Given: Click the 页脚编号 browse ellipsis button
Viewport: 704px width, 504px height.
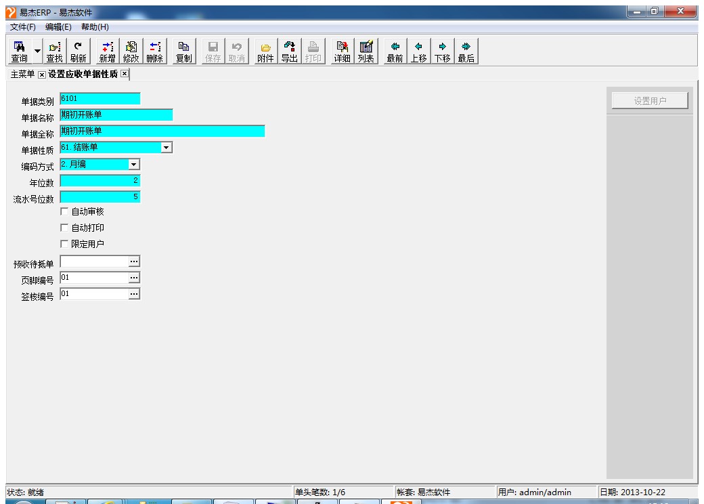Looking at the screenshot, I should [134, 278].
